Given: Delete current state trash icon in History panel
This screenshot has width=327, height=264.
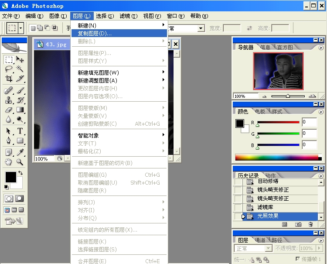Looking at the screenshot, I should [x=310, y=224].
